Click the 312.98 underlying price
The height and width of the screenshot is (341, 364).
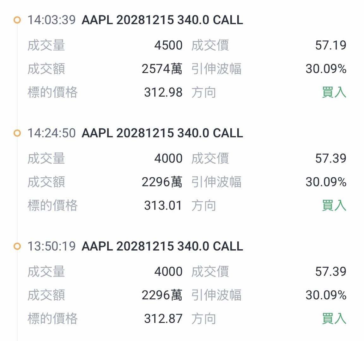point(163,92)
